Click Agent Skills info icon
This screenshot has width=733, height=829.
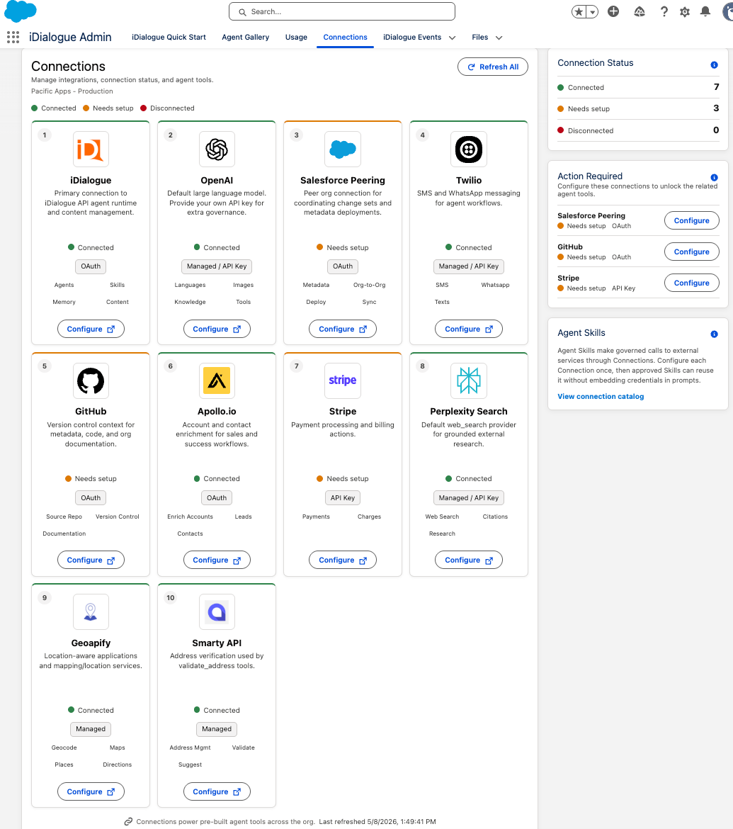(x=714, y=334)
